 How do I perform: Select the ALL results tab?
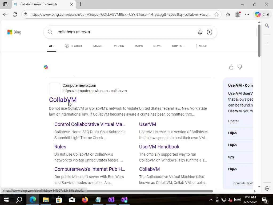pyautogui.click(x=51, y=46)
